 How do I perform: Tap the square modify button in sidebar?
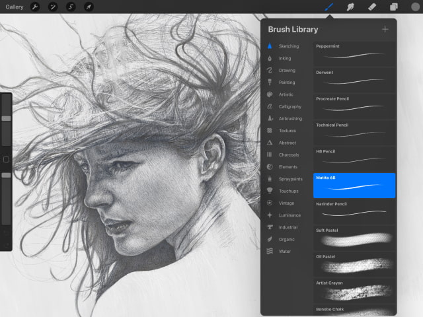point(6,159)
